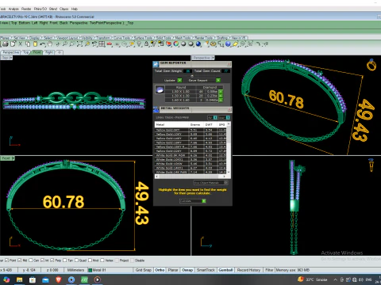
Task: Toggle the Int osnap checkbox
Action: tap(42, 260)
